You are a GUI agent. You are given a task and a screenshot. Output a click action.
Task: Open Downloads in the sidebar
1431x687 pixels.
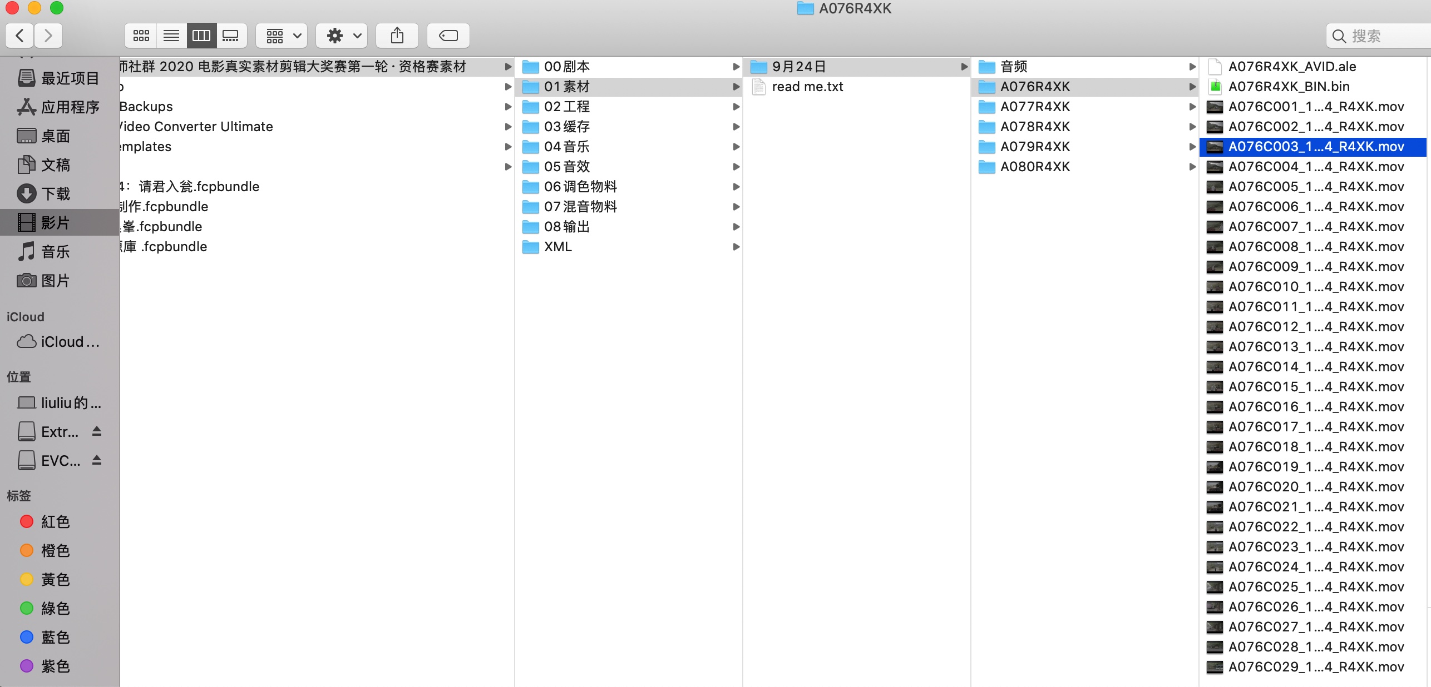55,193
